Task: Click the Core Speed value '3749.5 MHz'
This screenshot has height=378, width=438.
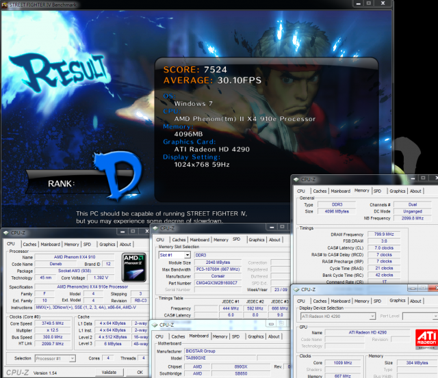Action: pos(53,323)
